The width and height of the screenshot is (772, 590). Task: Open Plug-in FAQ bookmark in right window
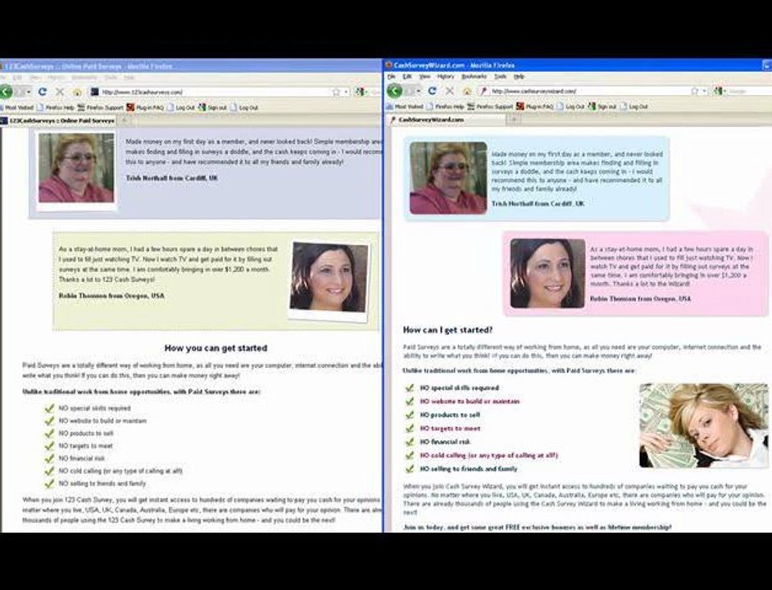(x=534, y=107)
